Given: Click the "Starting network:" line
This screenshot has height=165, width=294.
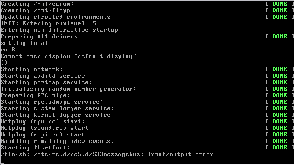Looking at the screenshot, I should (31, 69).
